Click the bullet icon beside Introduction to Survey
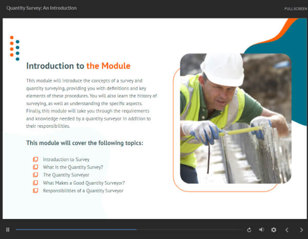 pyautogui.click(x=35, y=159)
